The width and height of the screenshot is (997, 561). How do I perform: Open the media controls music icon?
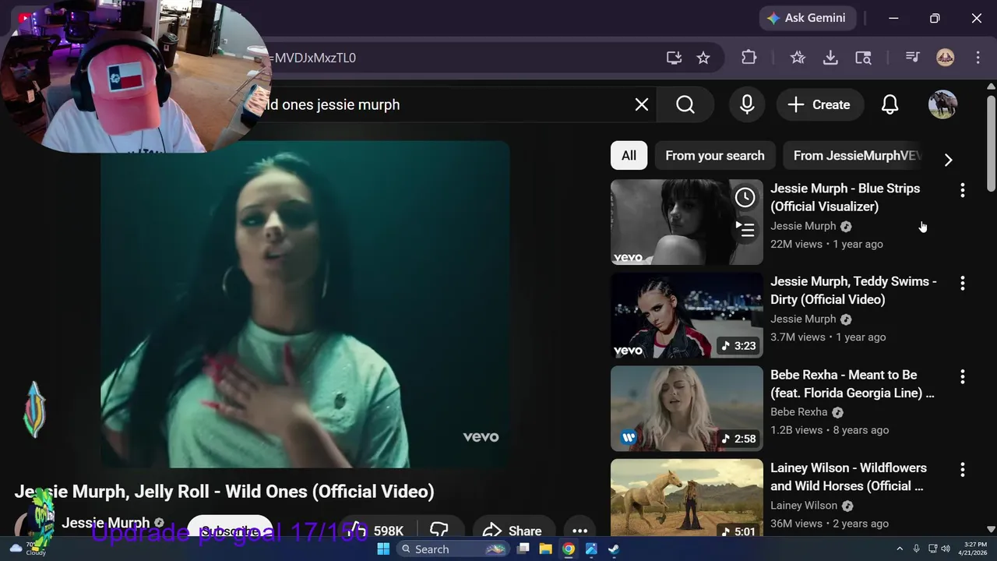pyautogui.click(x=912, y=58)
